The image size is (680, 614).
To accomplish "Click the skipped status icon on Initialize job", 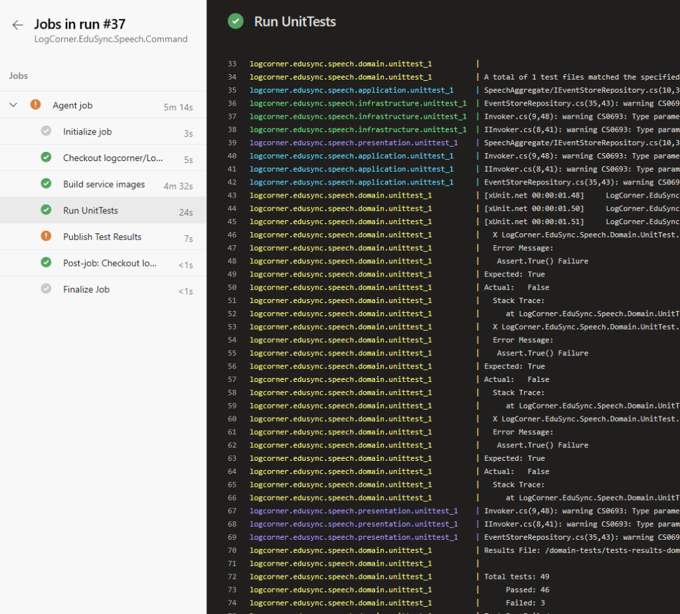I will coord(45,131).
